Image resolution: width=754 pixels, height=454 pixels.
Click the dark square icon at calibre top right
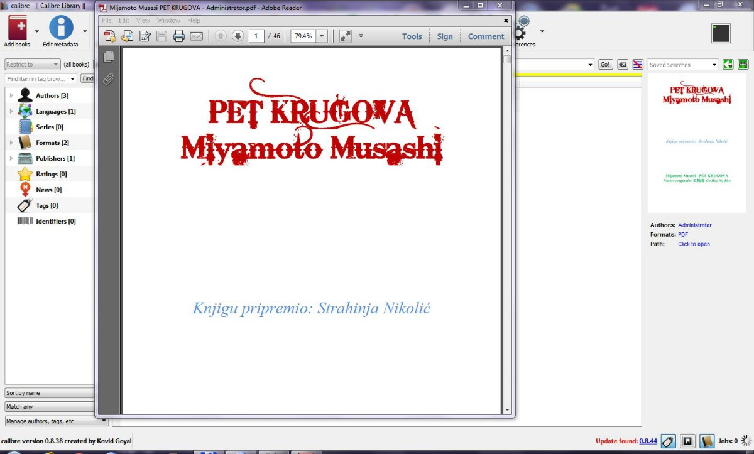pos(721,33)
